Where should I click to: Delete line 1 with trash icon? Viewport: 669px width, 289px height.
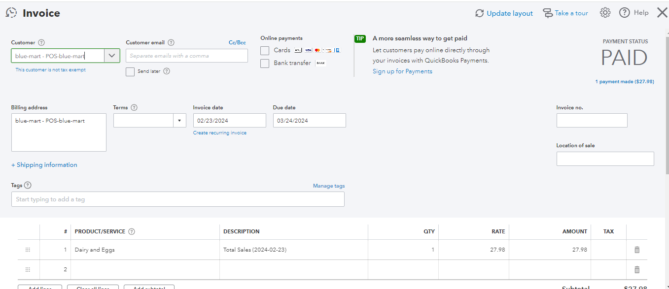(x=636, y=250)
